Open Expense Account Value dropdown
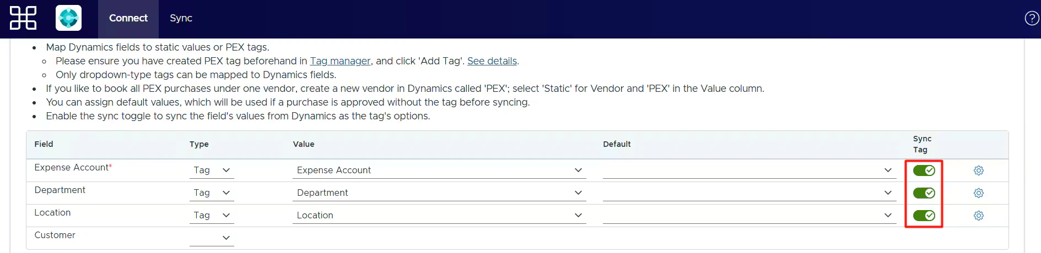The image size is (1041, 253). point(439,170)
